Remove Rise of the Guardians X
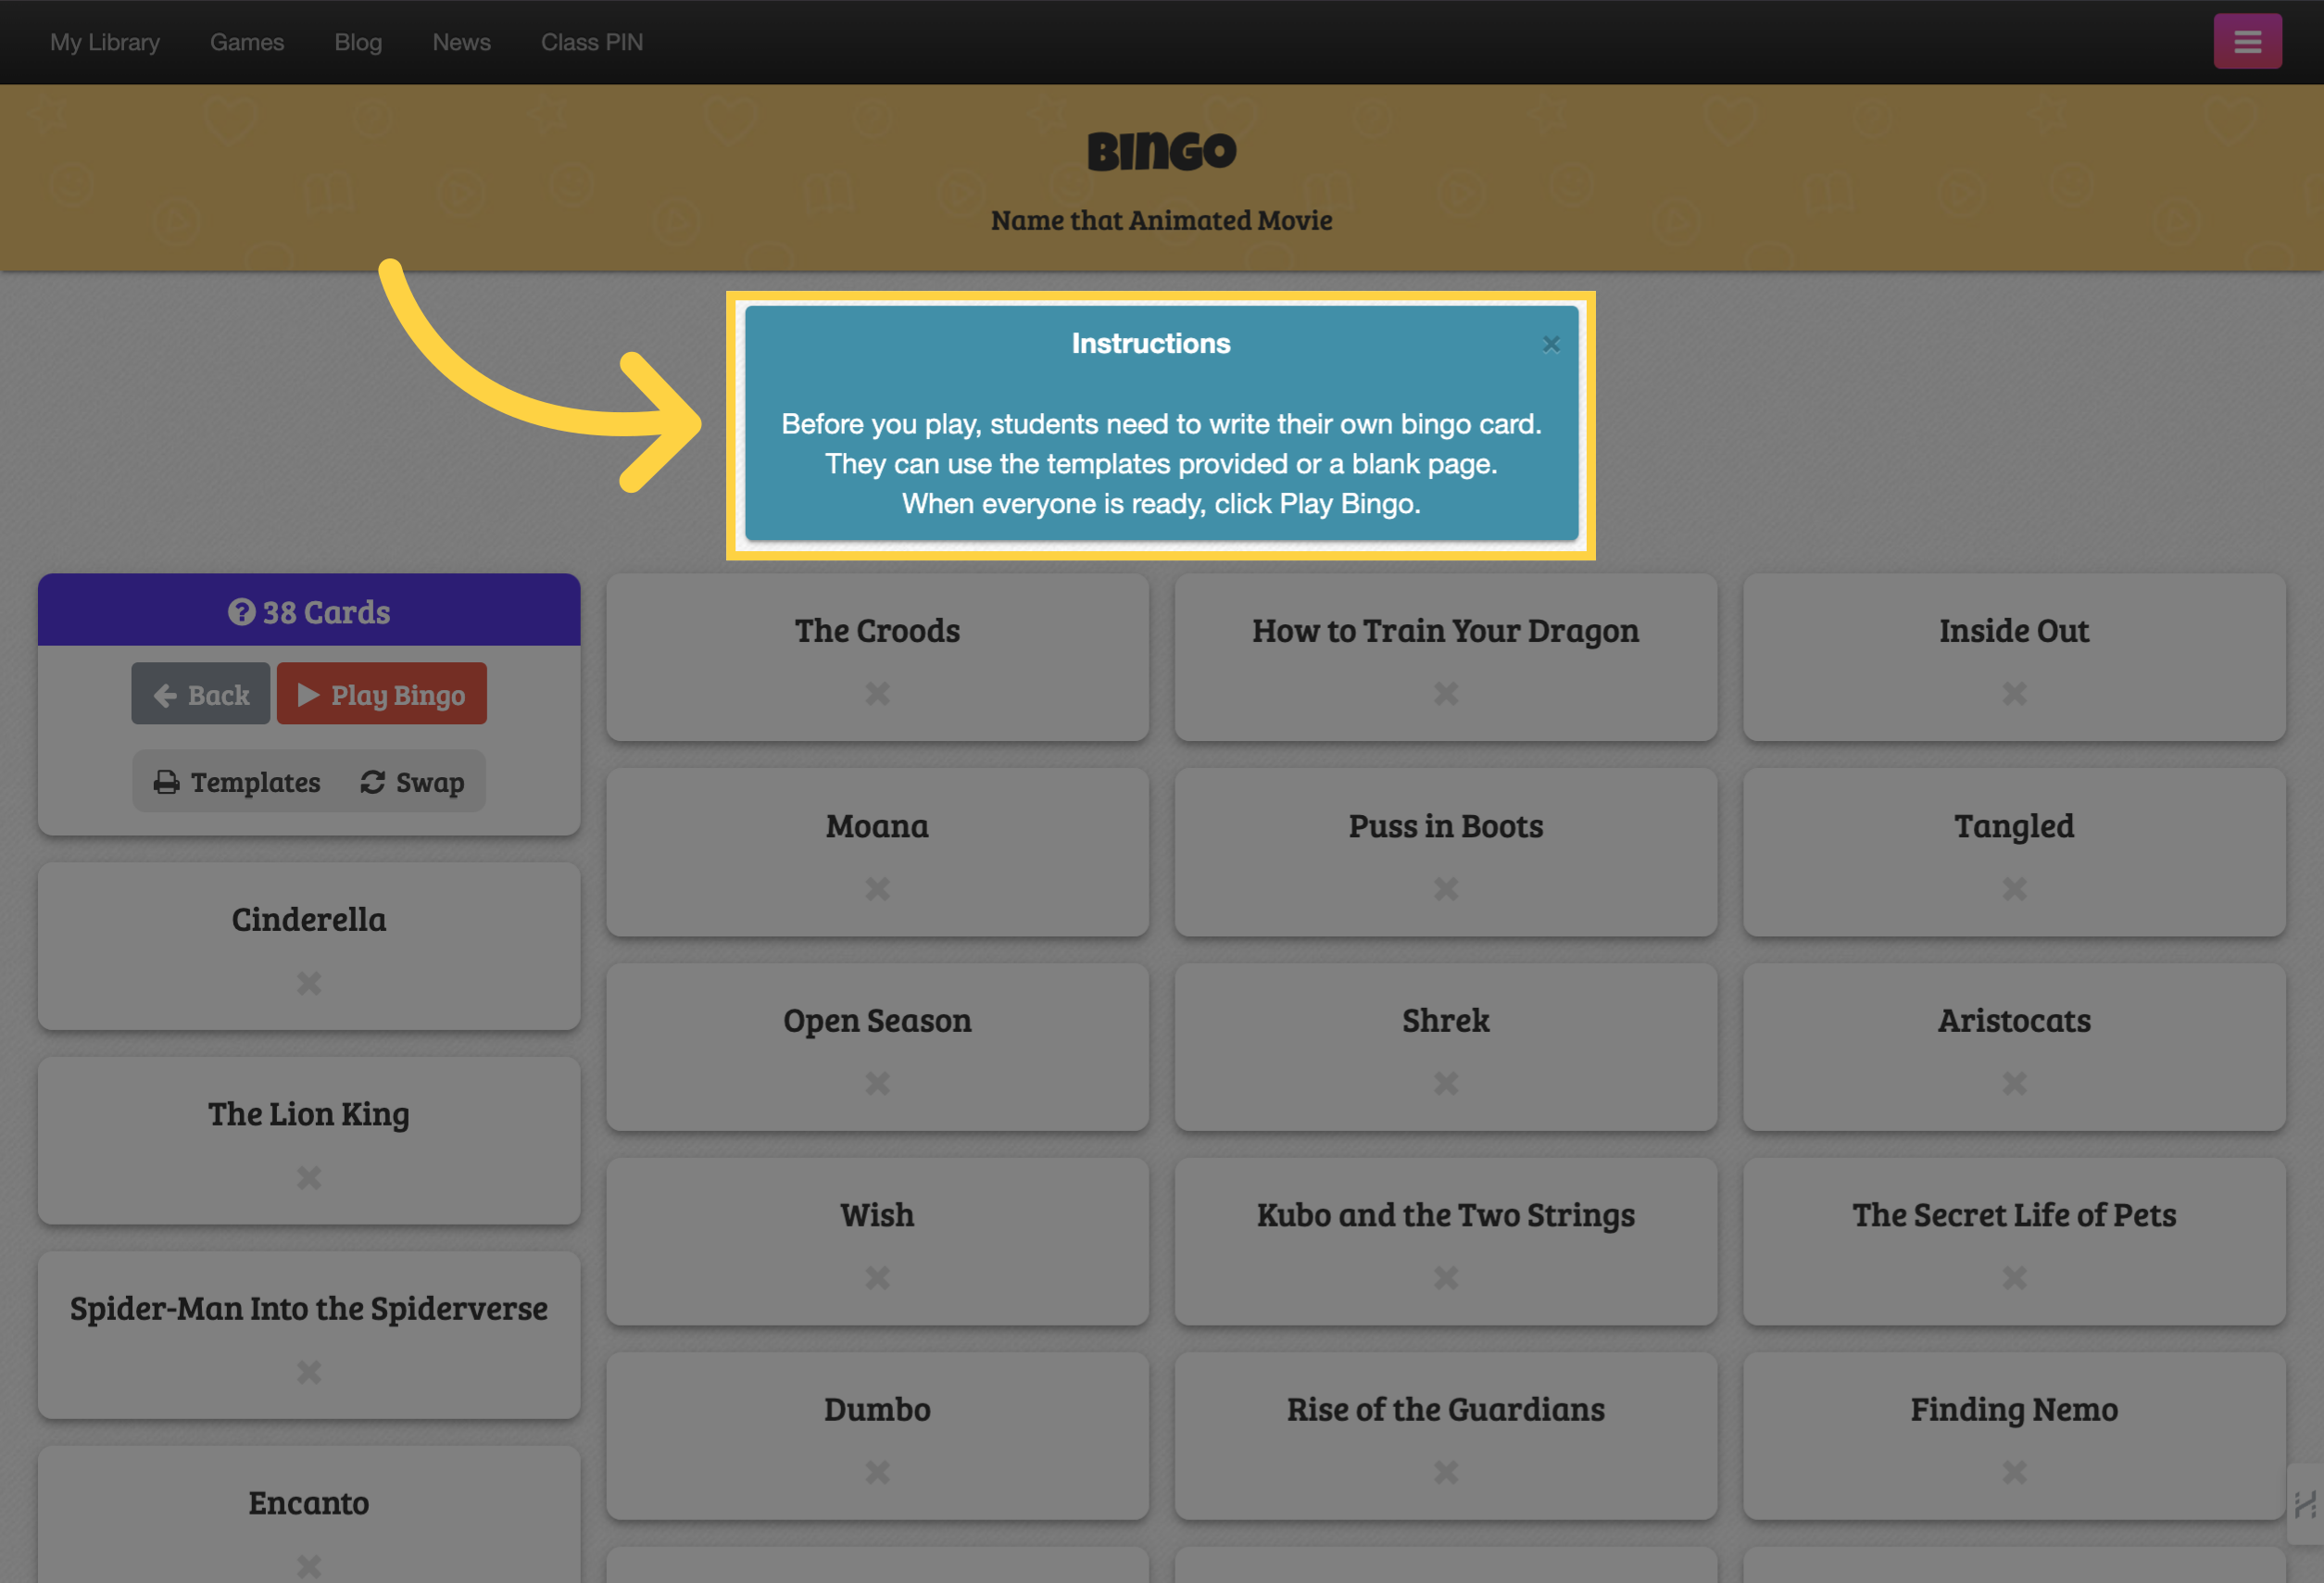The image size is (2324, 1583). click(1446, 1472)
